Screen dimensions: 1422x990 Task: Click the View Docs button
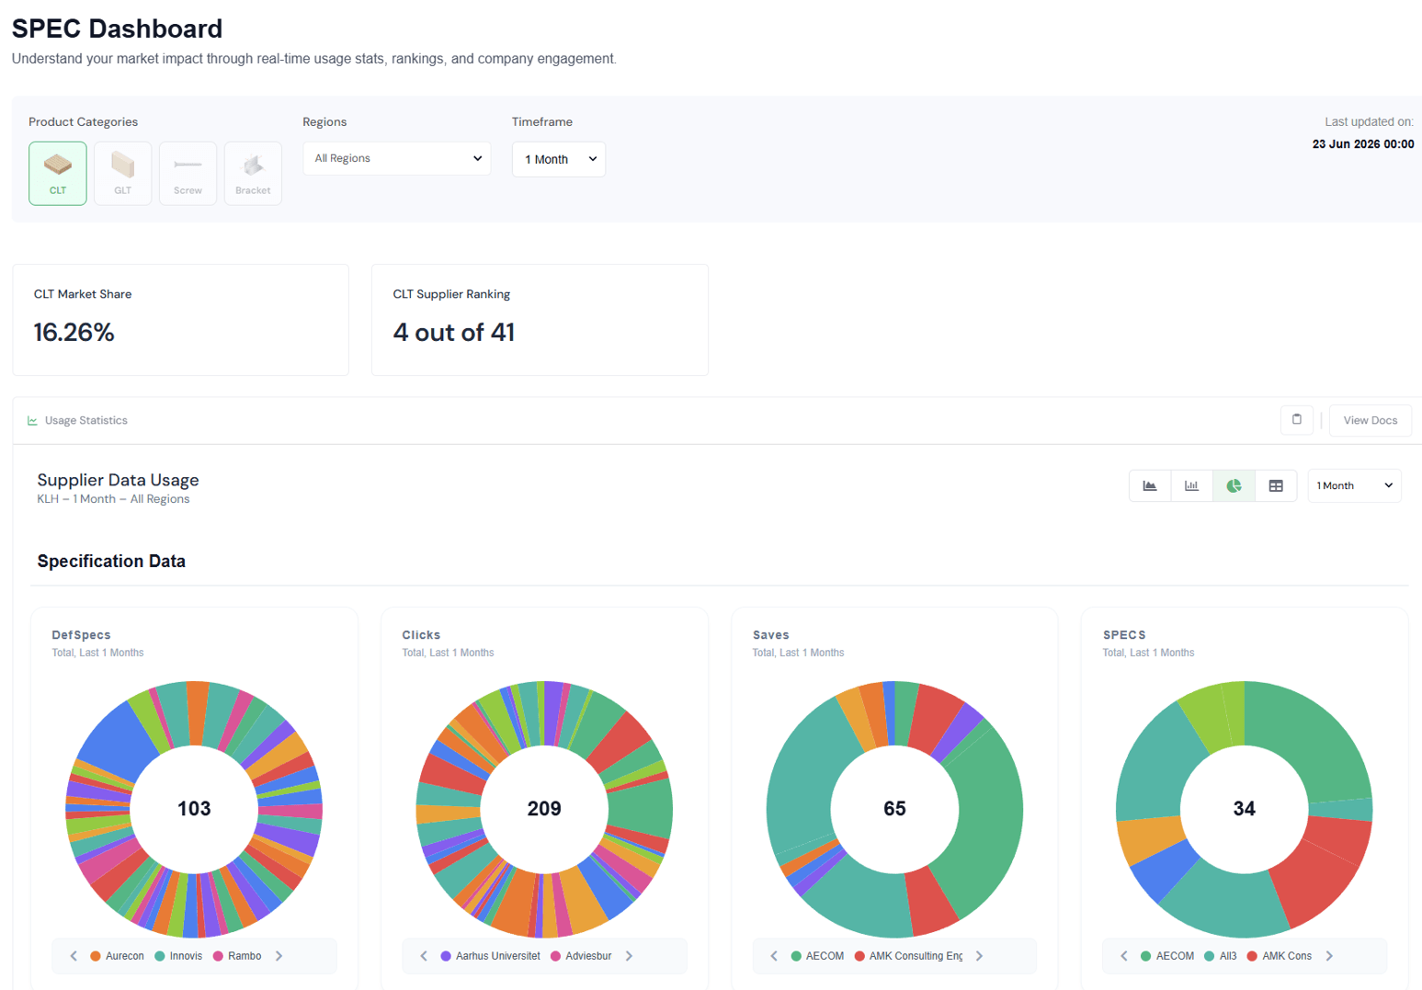click(1370, 420)
